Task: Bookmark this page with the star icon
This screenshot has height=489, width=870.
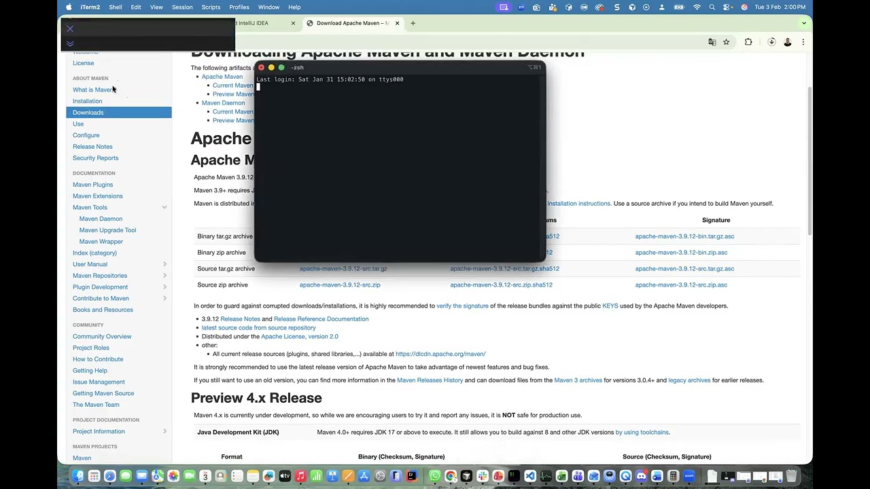Action: pos(726,42)
